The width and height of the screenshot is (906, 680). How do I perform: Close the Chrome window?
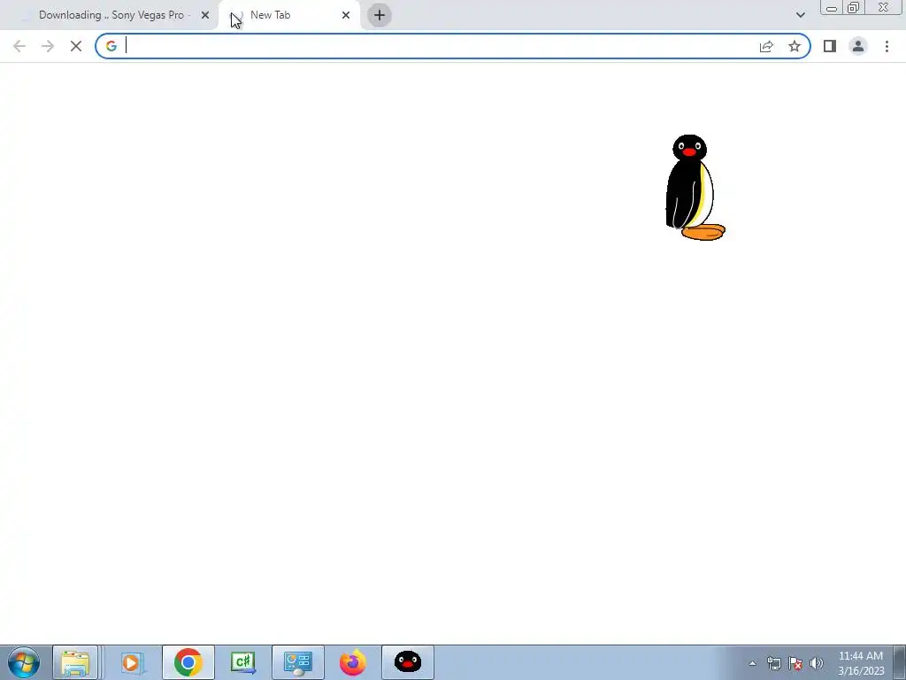[x=884, y=7]
